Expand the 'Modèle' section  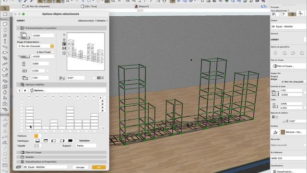[x=62, y=157]
